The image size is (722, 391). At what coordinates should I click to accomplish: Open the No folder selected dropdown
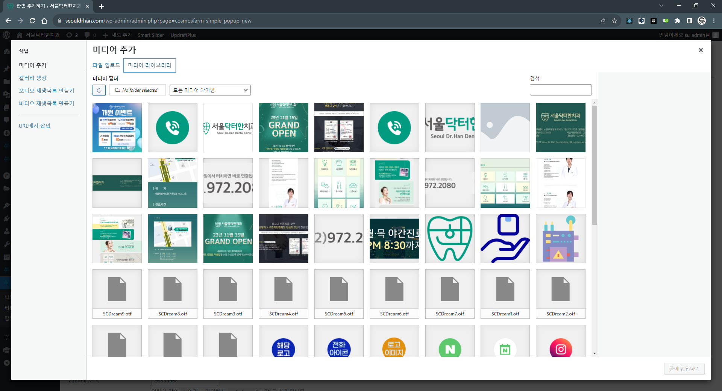(137, 90)
